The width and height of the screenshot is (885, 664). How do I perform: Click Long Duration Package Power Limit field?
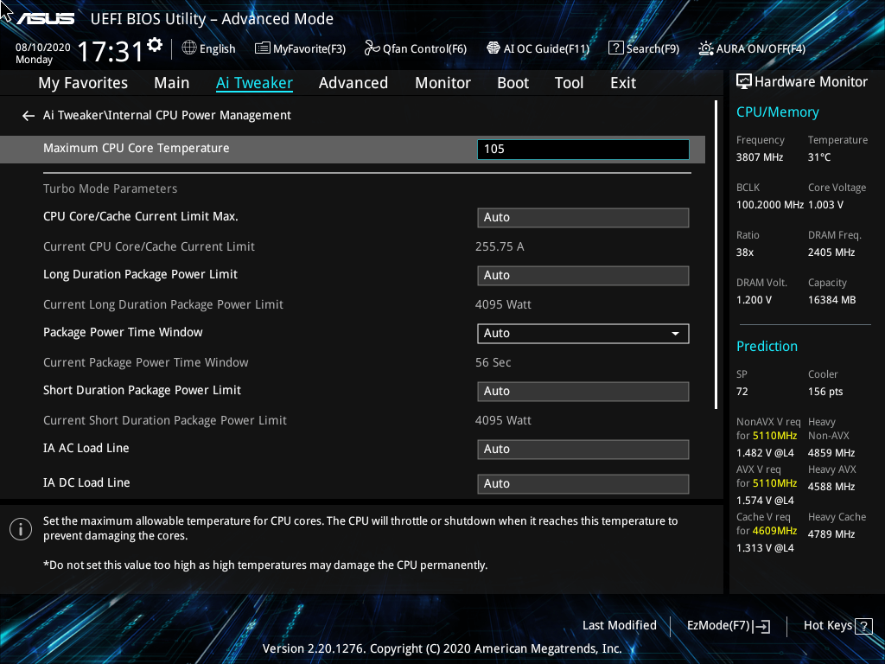click(x=583, y=276)
